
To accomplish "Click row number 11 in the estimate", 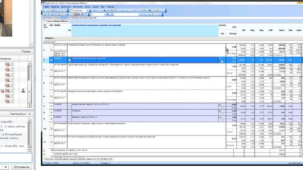I will tap(45, 142).
